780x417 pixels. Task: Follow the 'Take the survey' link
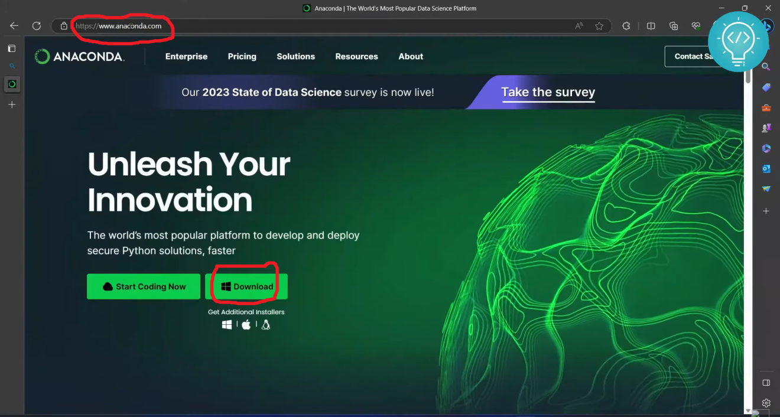pyautogui.click(x=548, y=92)
